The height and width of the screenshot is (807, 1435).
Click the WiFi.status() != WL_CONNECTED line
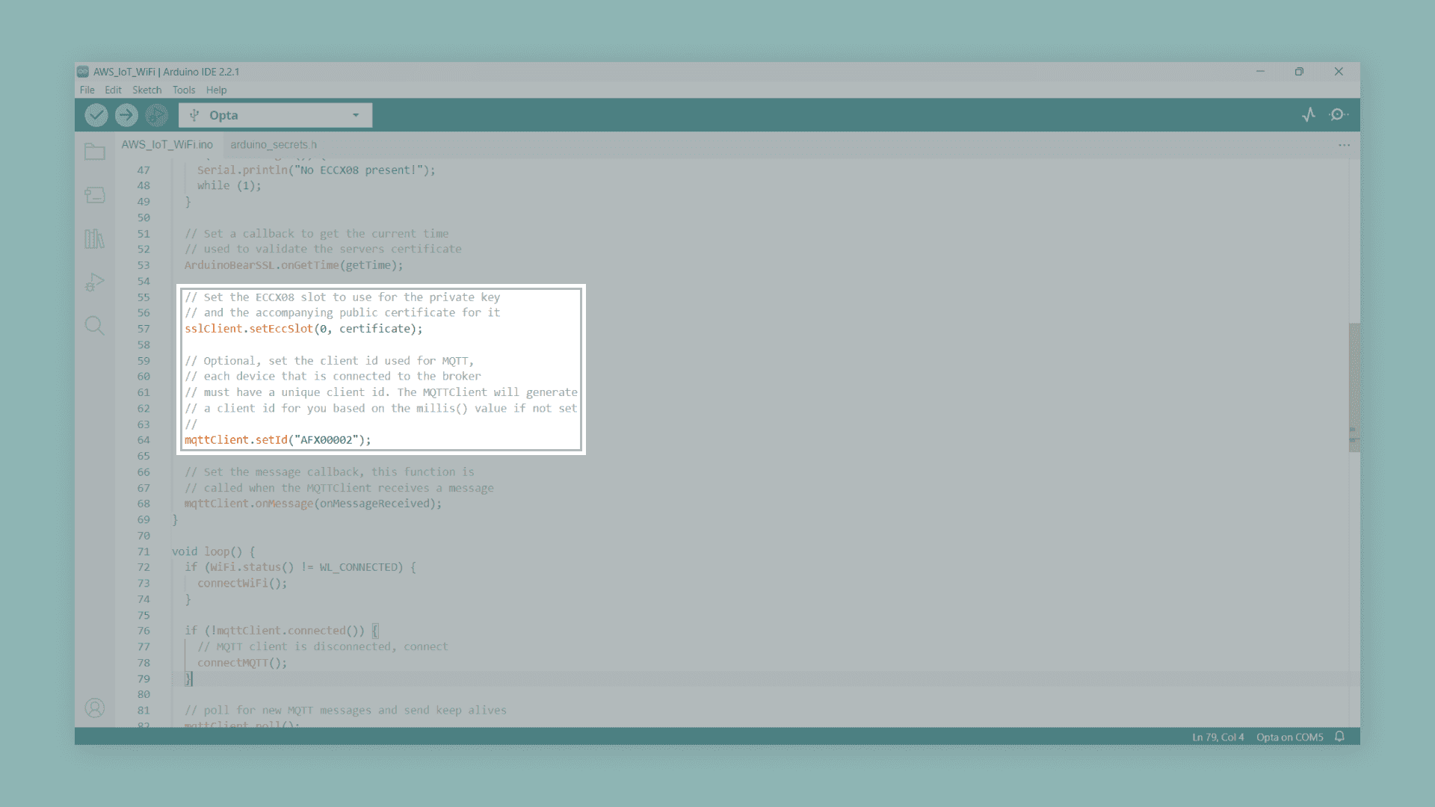[x=300, y=567]
